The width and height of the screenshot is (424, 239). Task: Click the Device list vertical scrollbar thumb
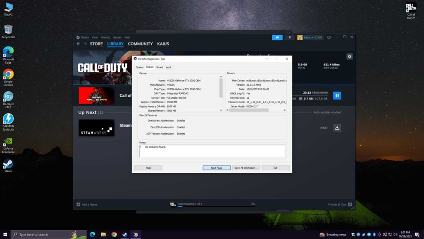point(220,88)
